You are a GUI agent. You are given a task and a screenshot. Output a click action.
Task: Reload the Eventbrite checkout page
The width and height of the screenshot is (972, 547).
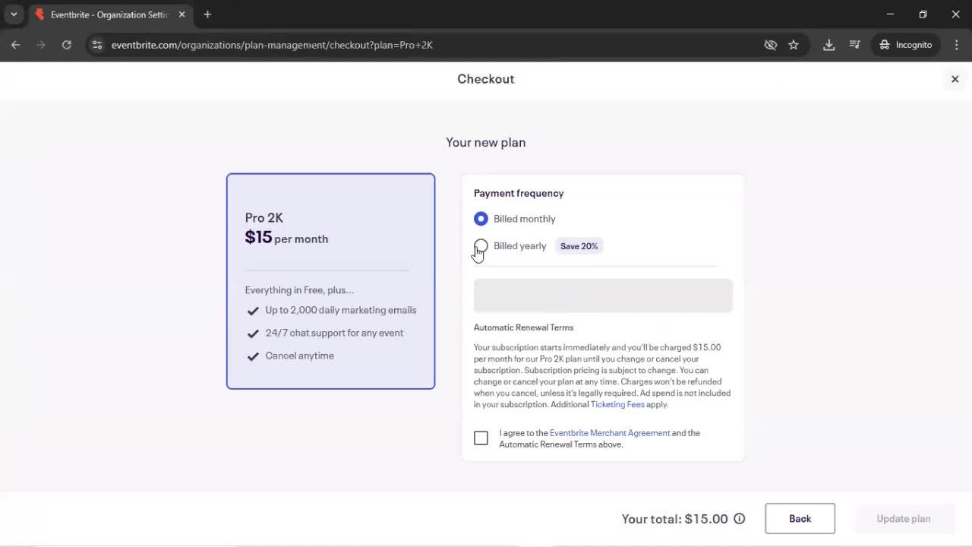tap(67, 45)
